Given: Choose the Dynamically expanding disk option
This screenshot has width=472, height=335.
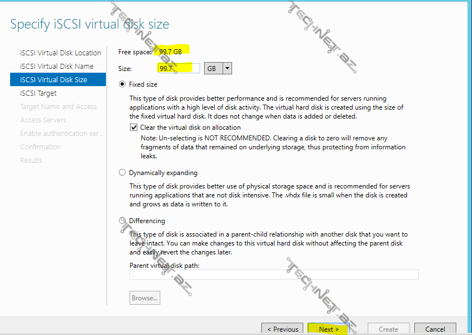Looking at the screenshot, I should 122,173.
